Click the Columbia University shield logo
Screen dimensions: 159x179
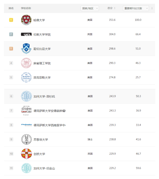click(26, 49)
